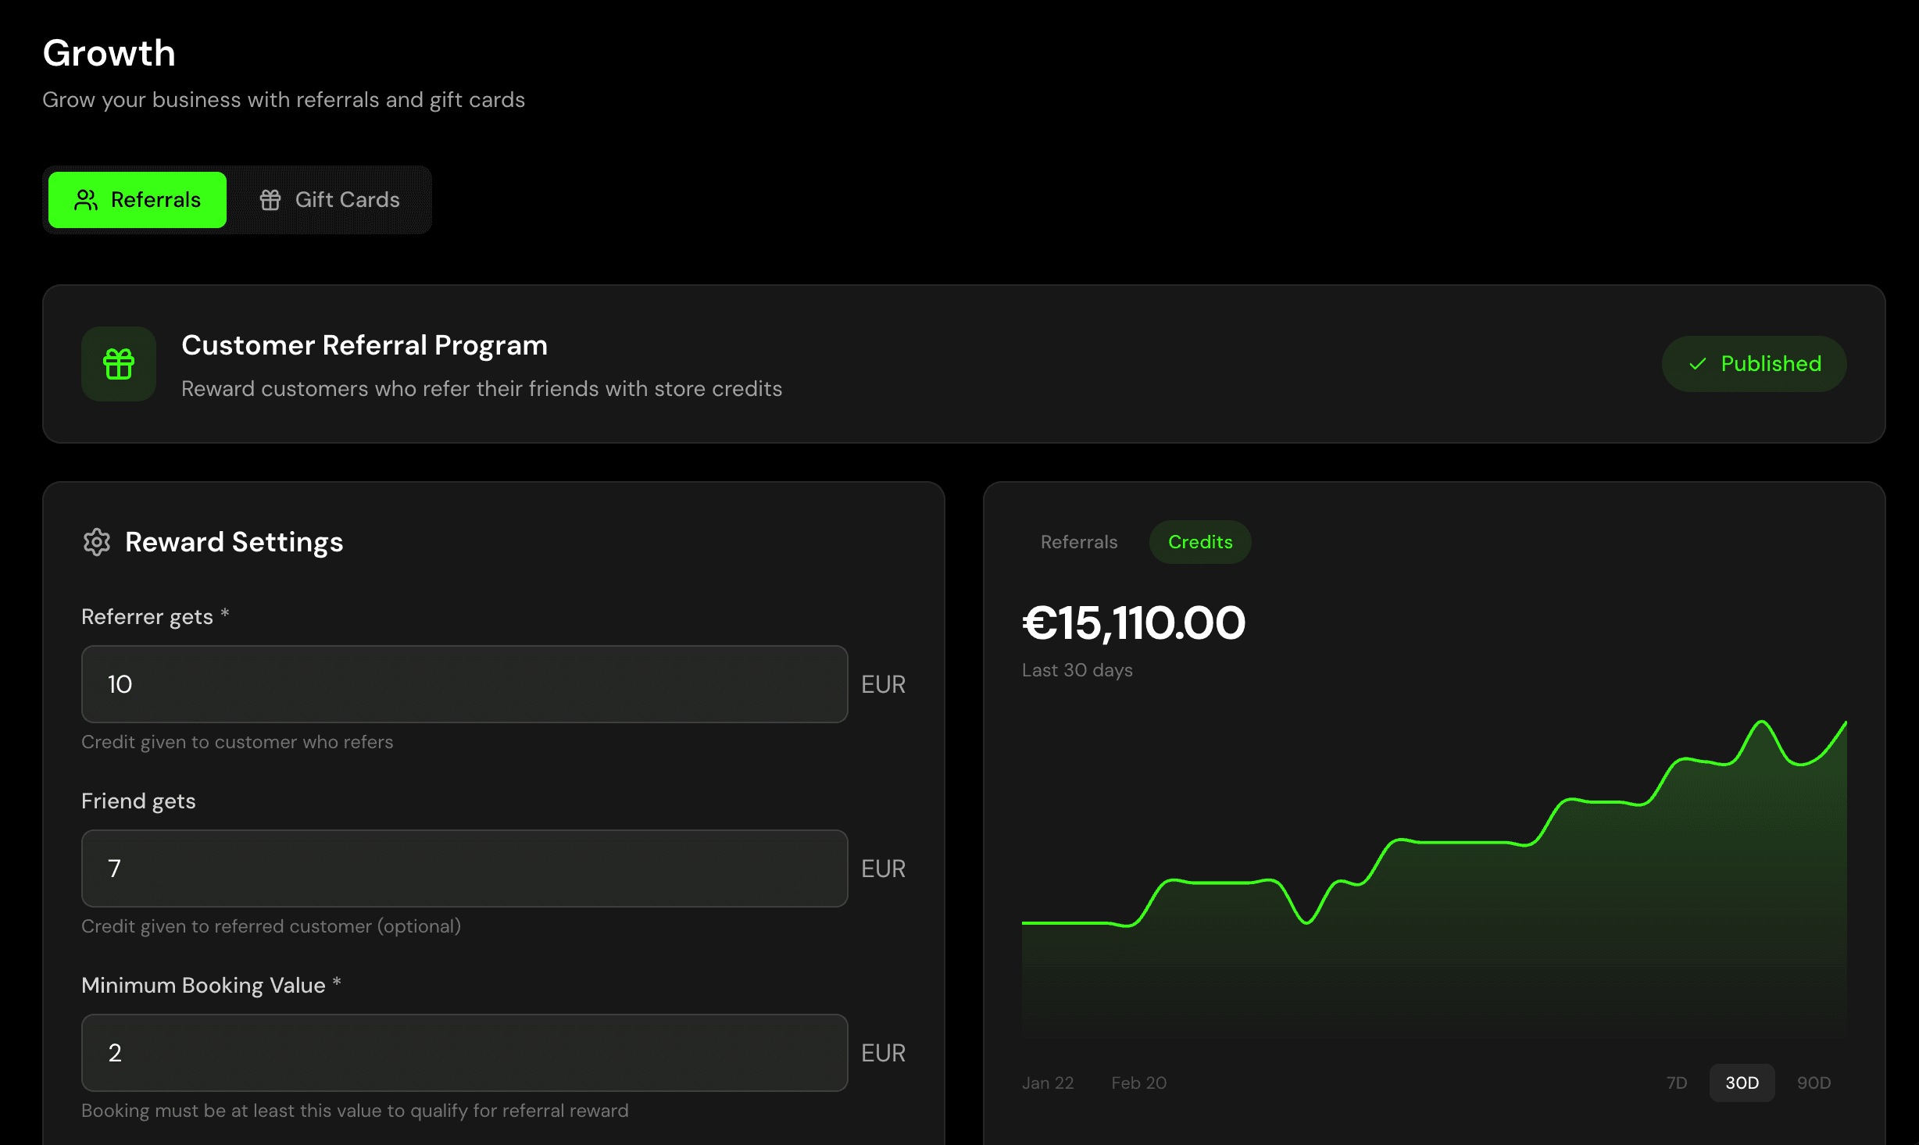Click the Referrer gets amount field

464,684
